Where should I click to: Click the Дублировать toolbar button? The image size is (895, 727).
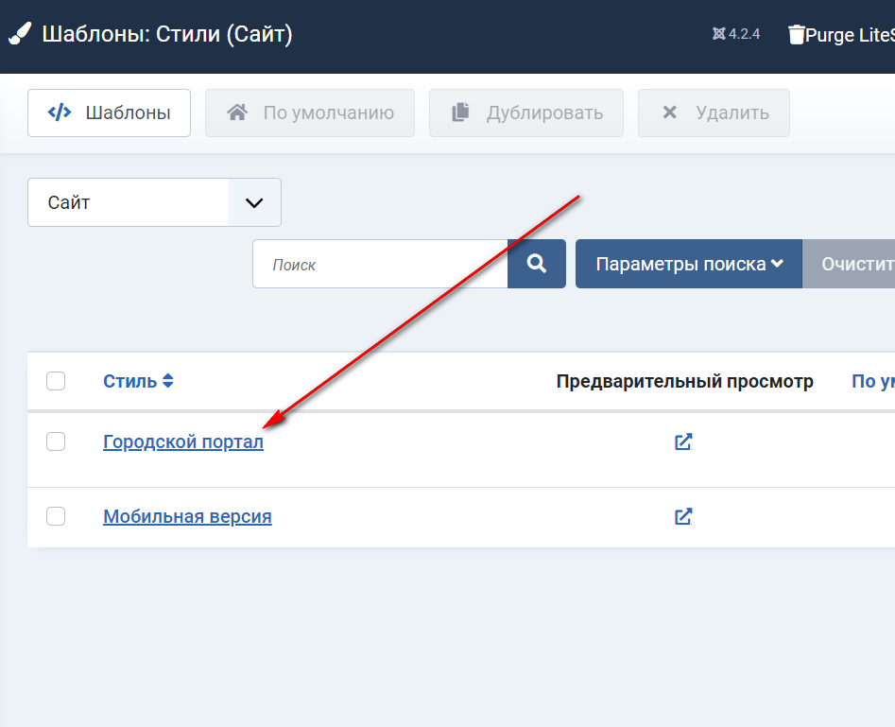(526, 113)
